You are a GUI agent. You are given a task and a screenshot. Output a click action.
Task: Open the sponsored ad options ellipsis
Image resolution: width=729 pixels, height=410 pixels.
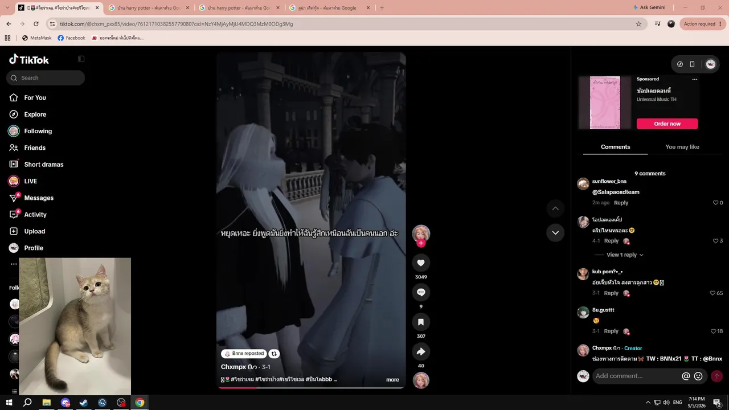pyautogui.click(x=695, y=79)
